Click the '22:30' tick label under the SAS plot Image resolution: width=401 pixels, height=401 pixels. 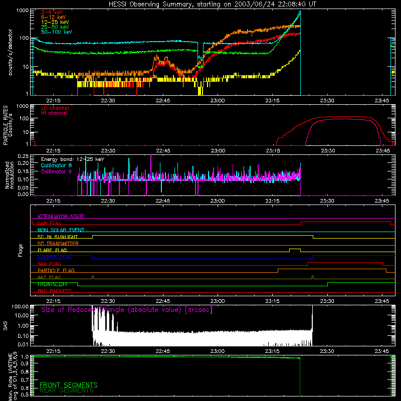coord(108,351)
